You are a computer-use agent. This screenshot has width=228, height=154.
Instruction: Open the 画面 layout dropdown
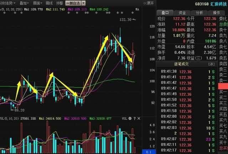[x=37, y=3]
